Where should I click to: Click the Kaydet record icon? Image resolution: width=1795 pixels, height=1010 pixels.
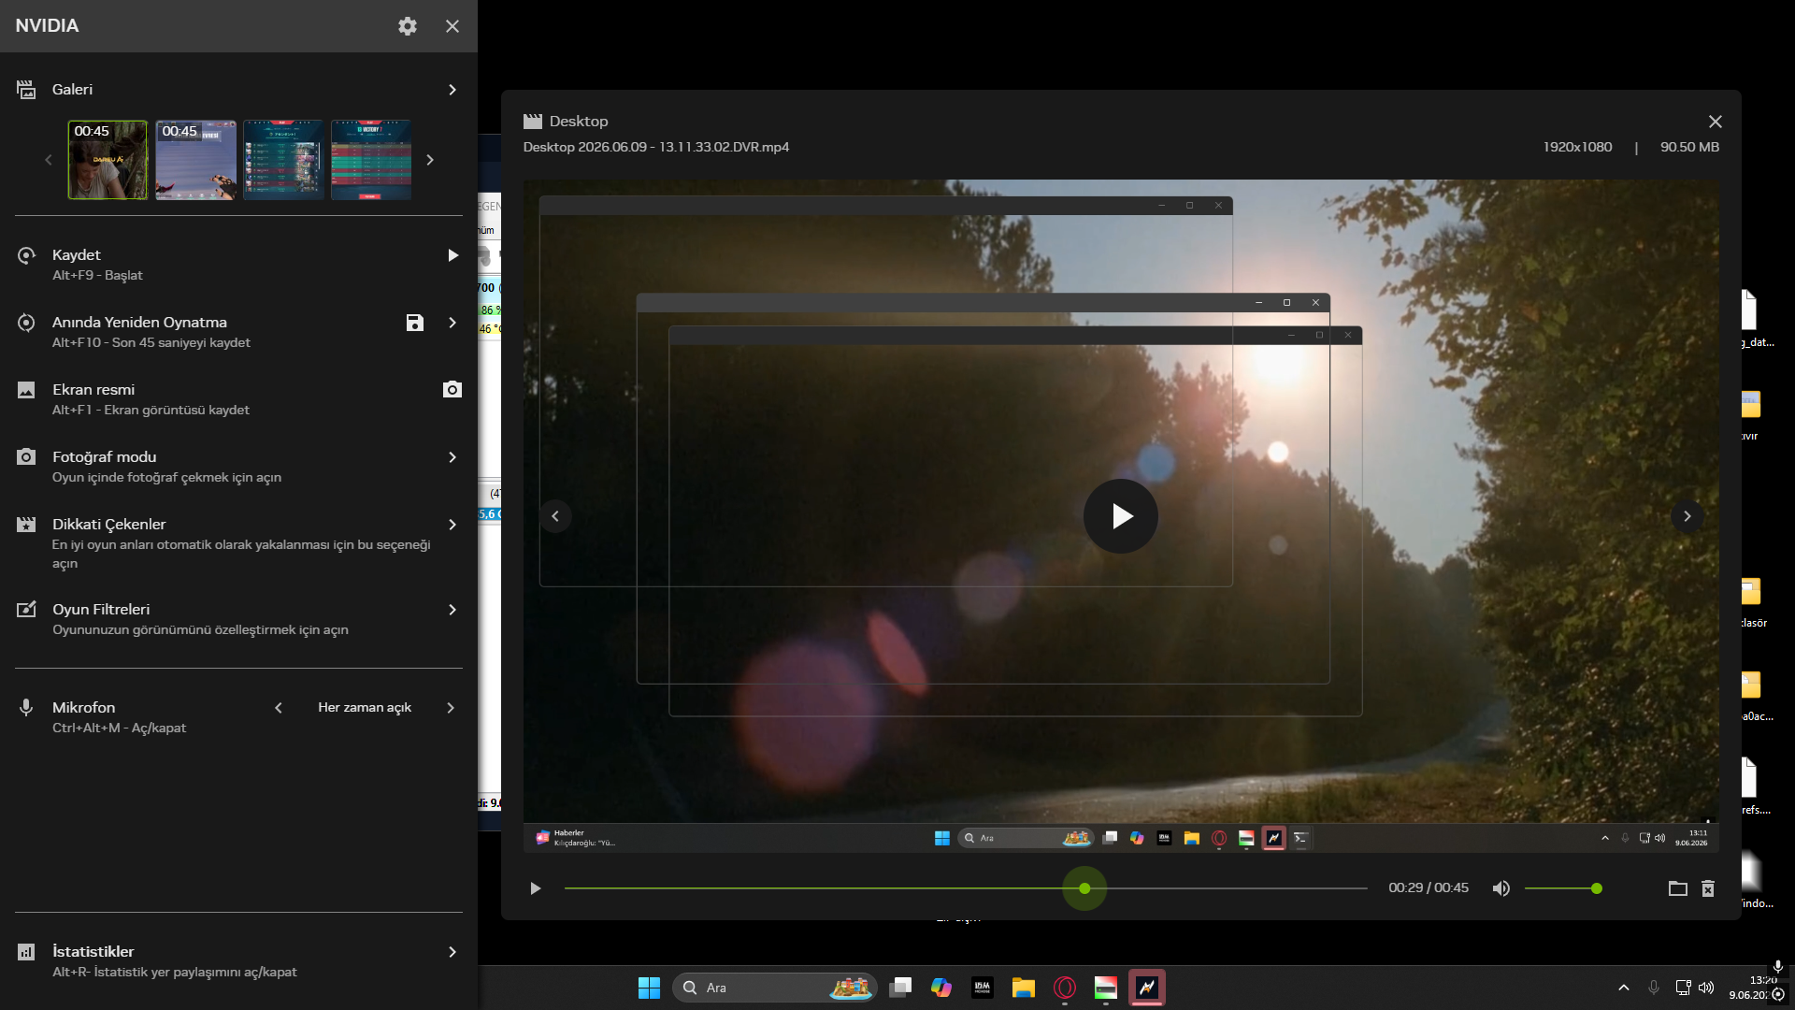[x=26, y=255]
